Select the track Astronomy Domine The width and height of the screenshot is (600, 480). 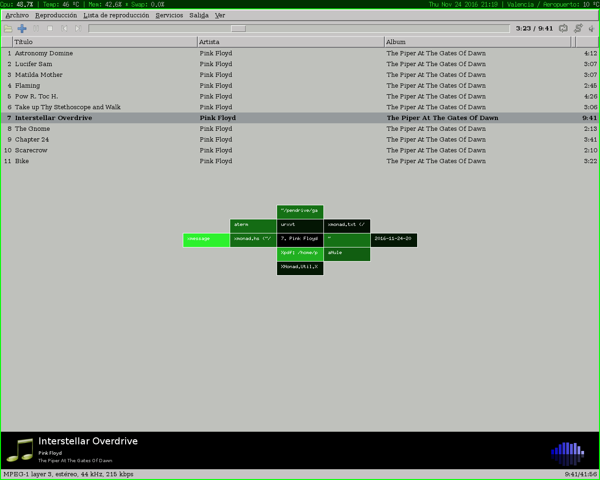tap(300, 53)
